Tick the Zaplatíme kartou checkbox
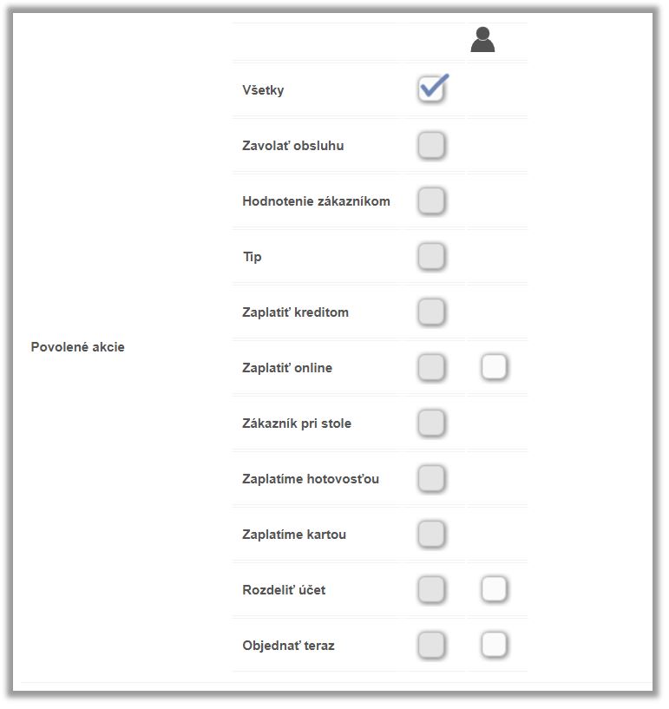Viewport: 669px width, 709px height. pyautogui.click(x=431, y=534)
